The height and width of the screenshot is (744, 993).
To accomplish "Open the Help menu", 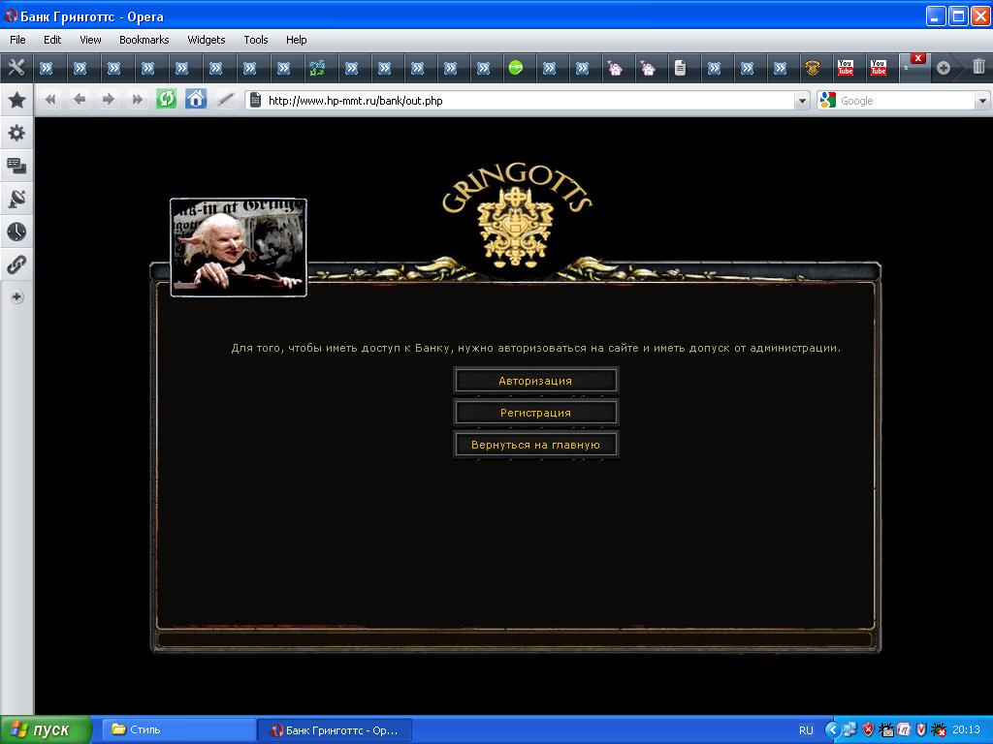I will [x=296, y=40].
